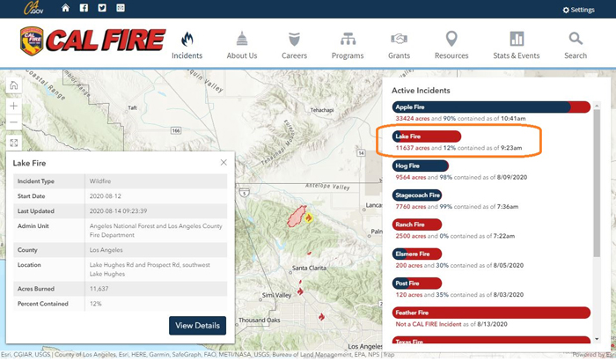Select the Elsmere Fire incident bar
616x361 pixels.
click(417, 254)
